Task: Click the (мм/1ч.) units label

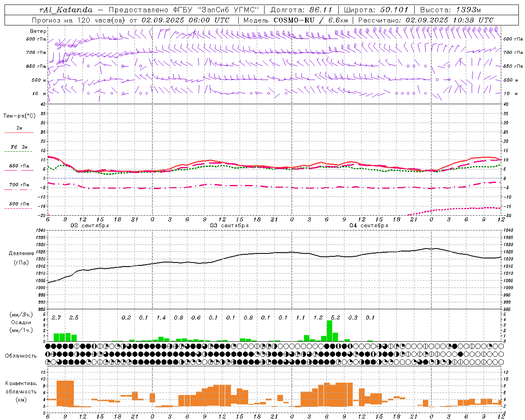Action: [x=21, y=330]
